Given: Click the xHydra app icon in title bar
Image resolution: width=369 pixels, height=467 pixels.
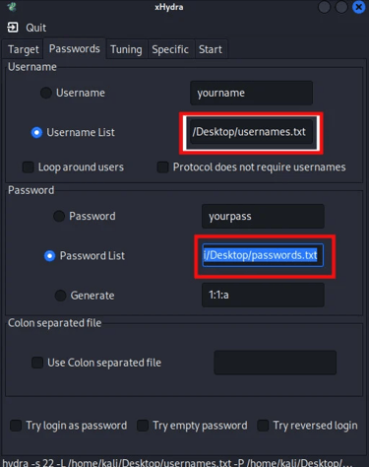Looking at the screenshot, I should pyautogui.click(x=12, y=7).
